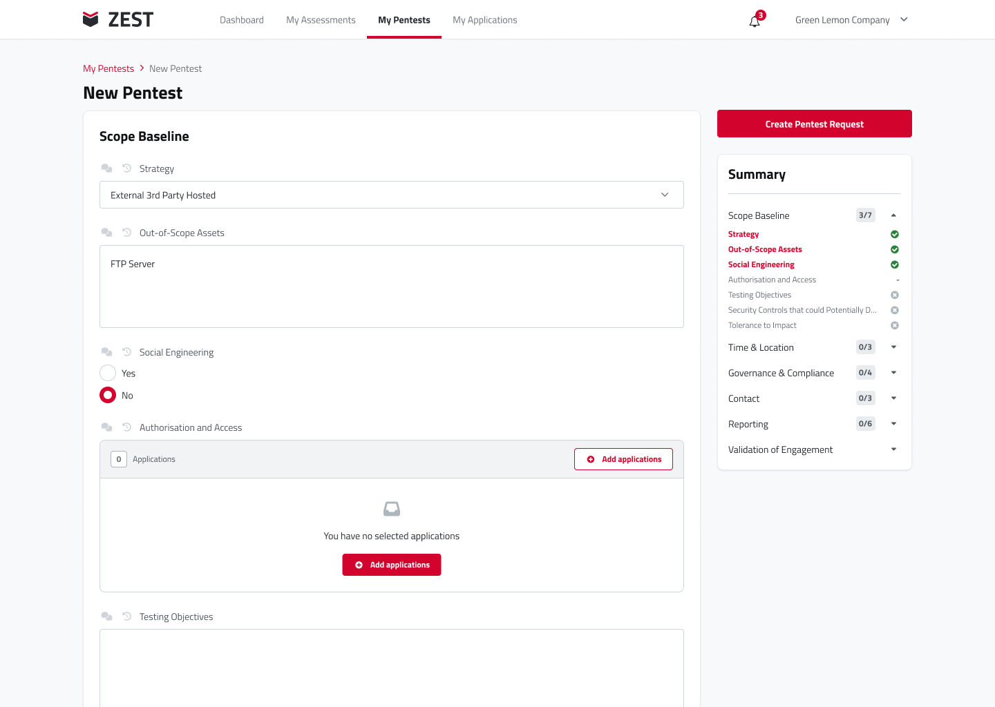This screenshot has height=707, width=995.
Task: Select Yes for Social Engineering
Action: pyautogui.click(x=108, y=374)
